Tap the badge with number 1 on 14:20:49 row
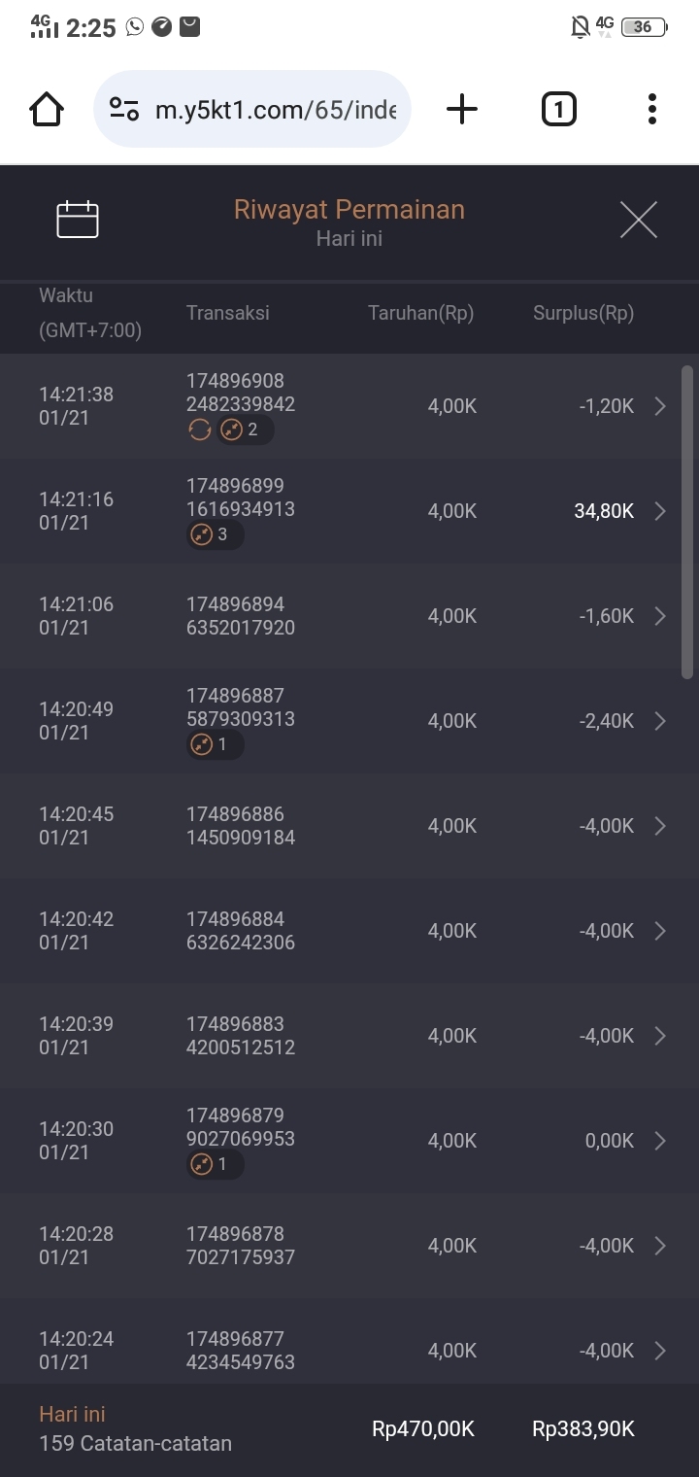Image resolution: width=699 pixels, height=1477 pixels. (216, 744)
